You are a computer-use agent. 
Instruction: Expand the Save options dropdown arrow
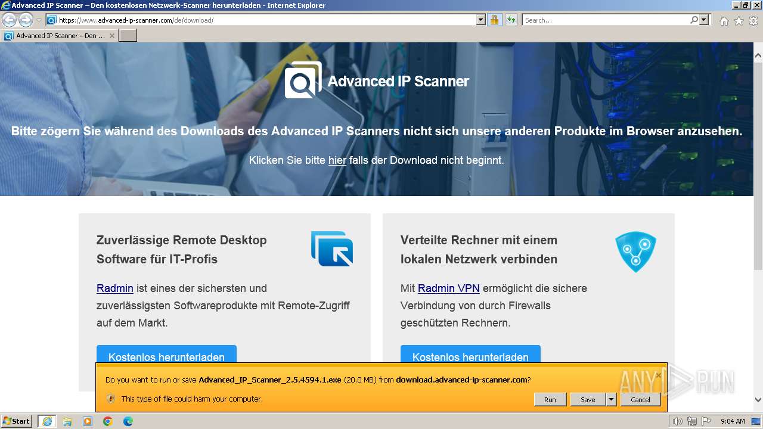pos(611,400)
